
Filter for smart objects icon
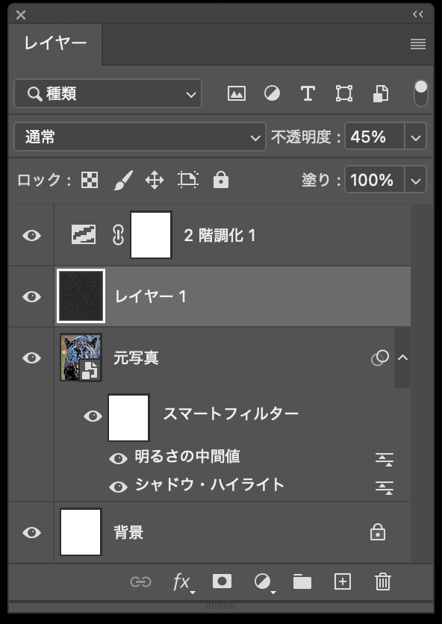coord(381,93)
